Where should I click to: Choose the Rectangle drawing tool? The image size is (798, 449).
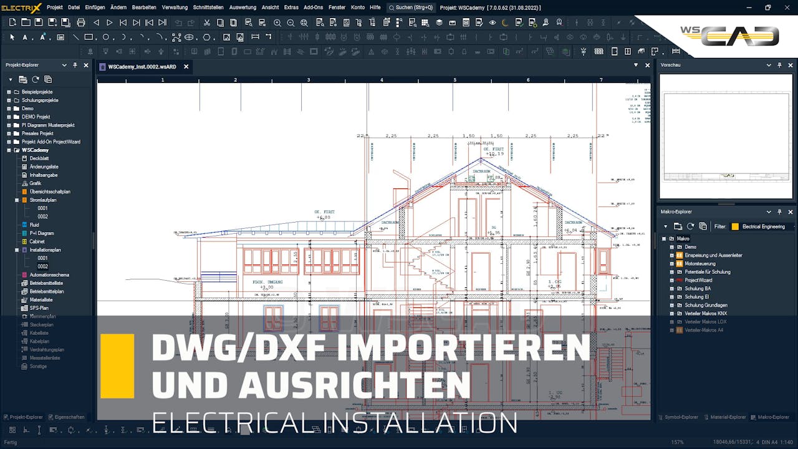point(89,37)
